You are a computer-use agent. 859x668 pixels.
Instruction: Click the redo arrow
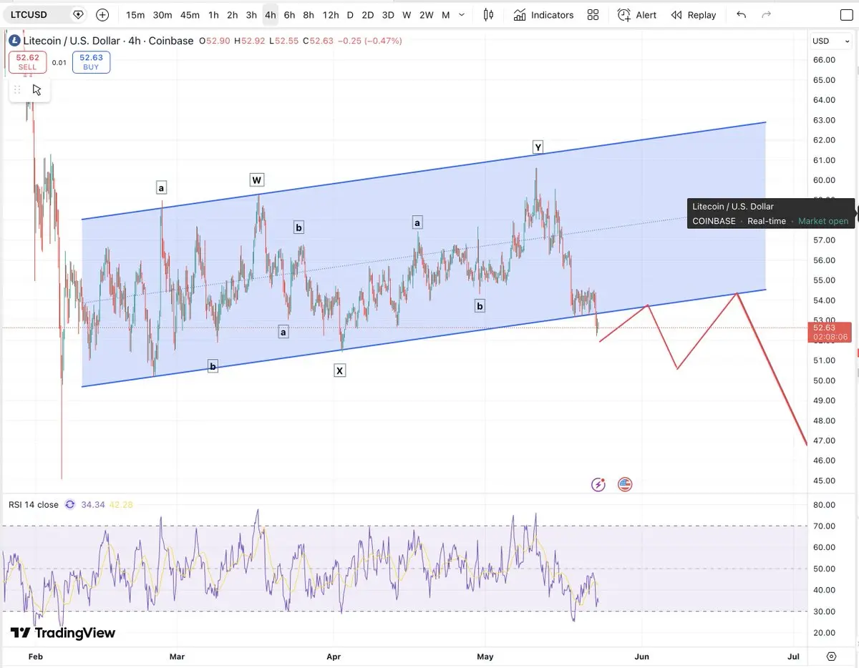click(x=767, y=15)
